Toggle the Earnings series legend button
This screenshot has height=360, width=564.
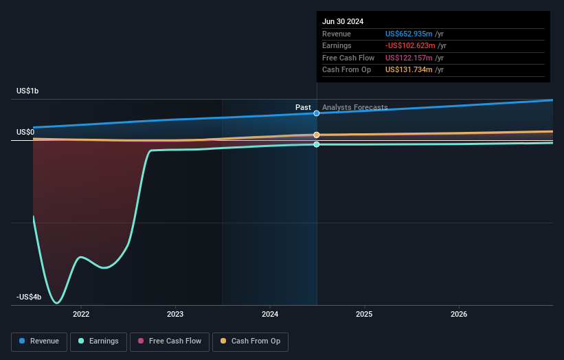click(98, 341)
